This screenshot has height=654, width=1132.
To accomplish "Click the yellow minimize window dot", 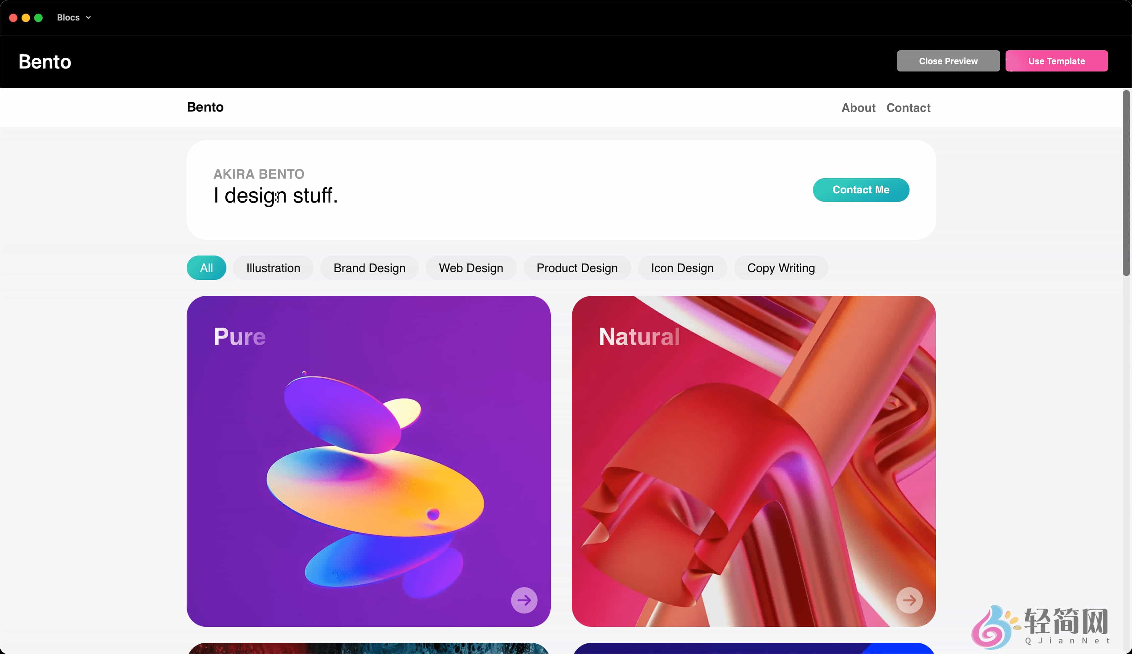I will 25,18.
